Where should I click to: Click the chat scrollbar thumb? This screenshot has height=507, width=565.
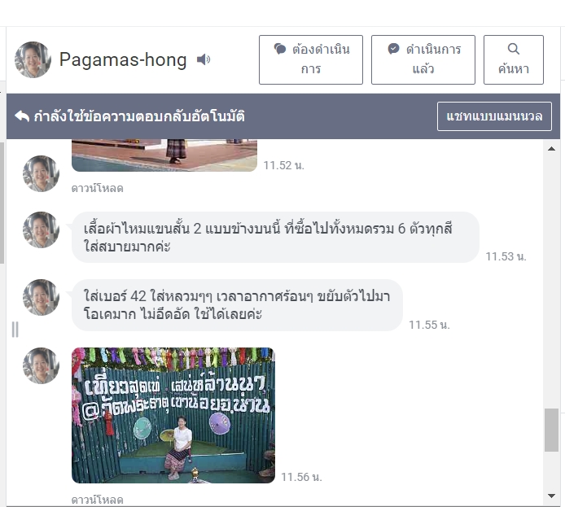(x=551, y=430)
